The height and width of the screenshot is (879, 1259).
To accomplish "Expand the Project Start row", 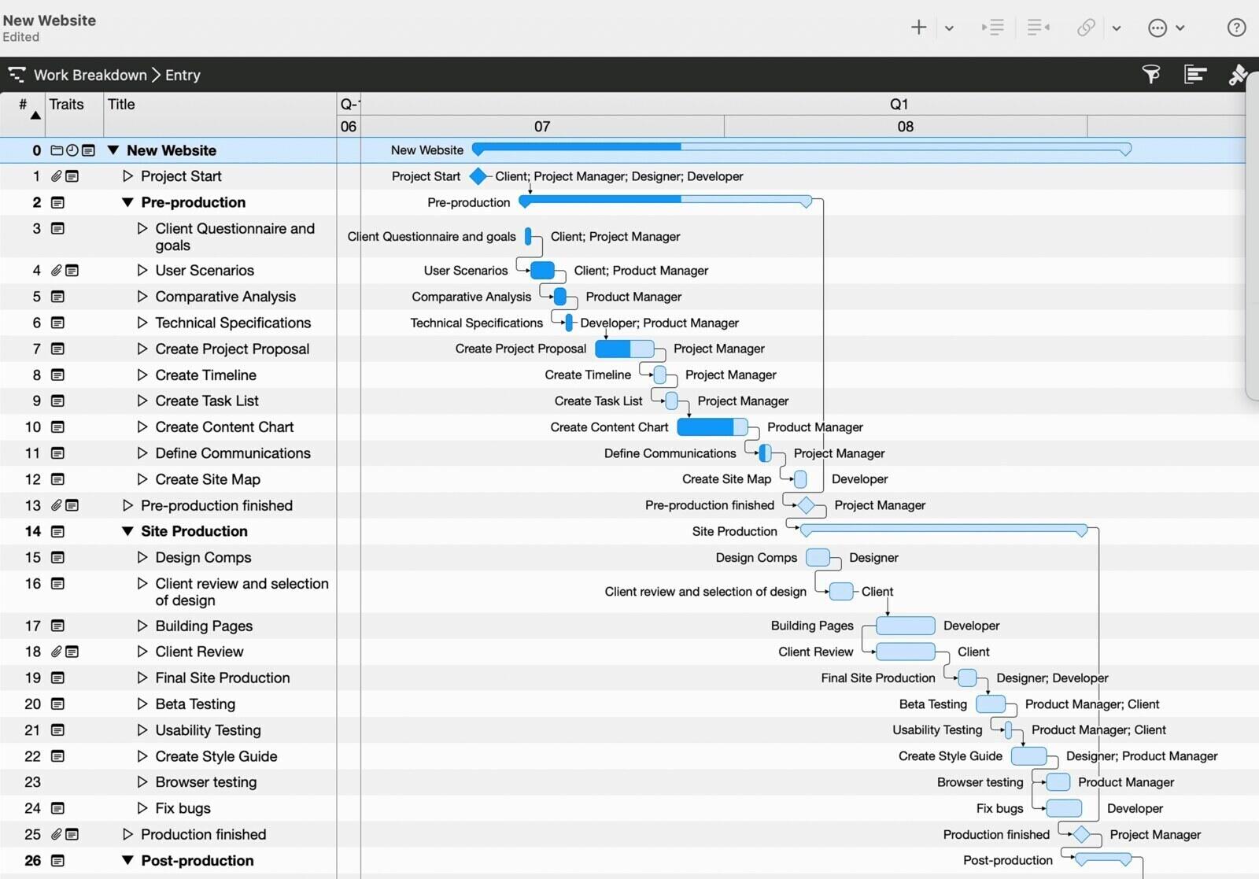I will click(x=128, y=176).
